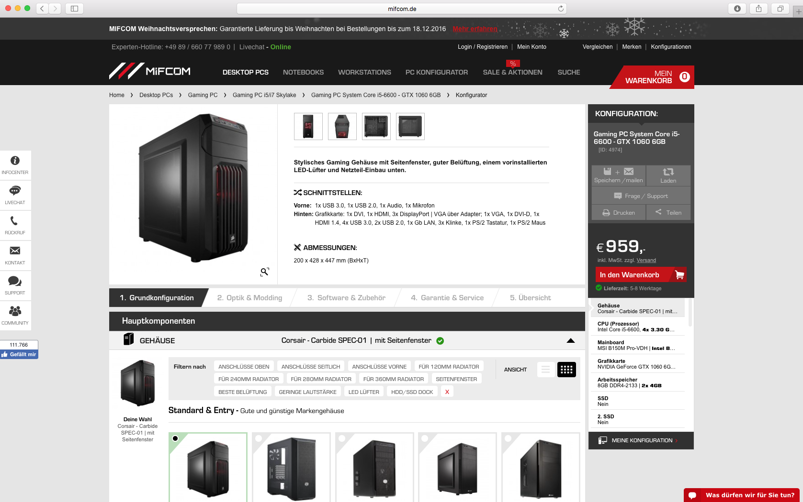Screen dimensions: 803x502
Task: Click the Drucken printer button
Action: point(619,213)
